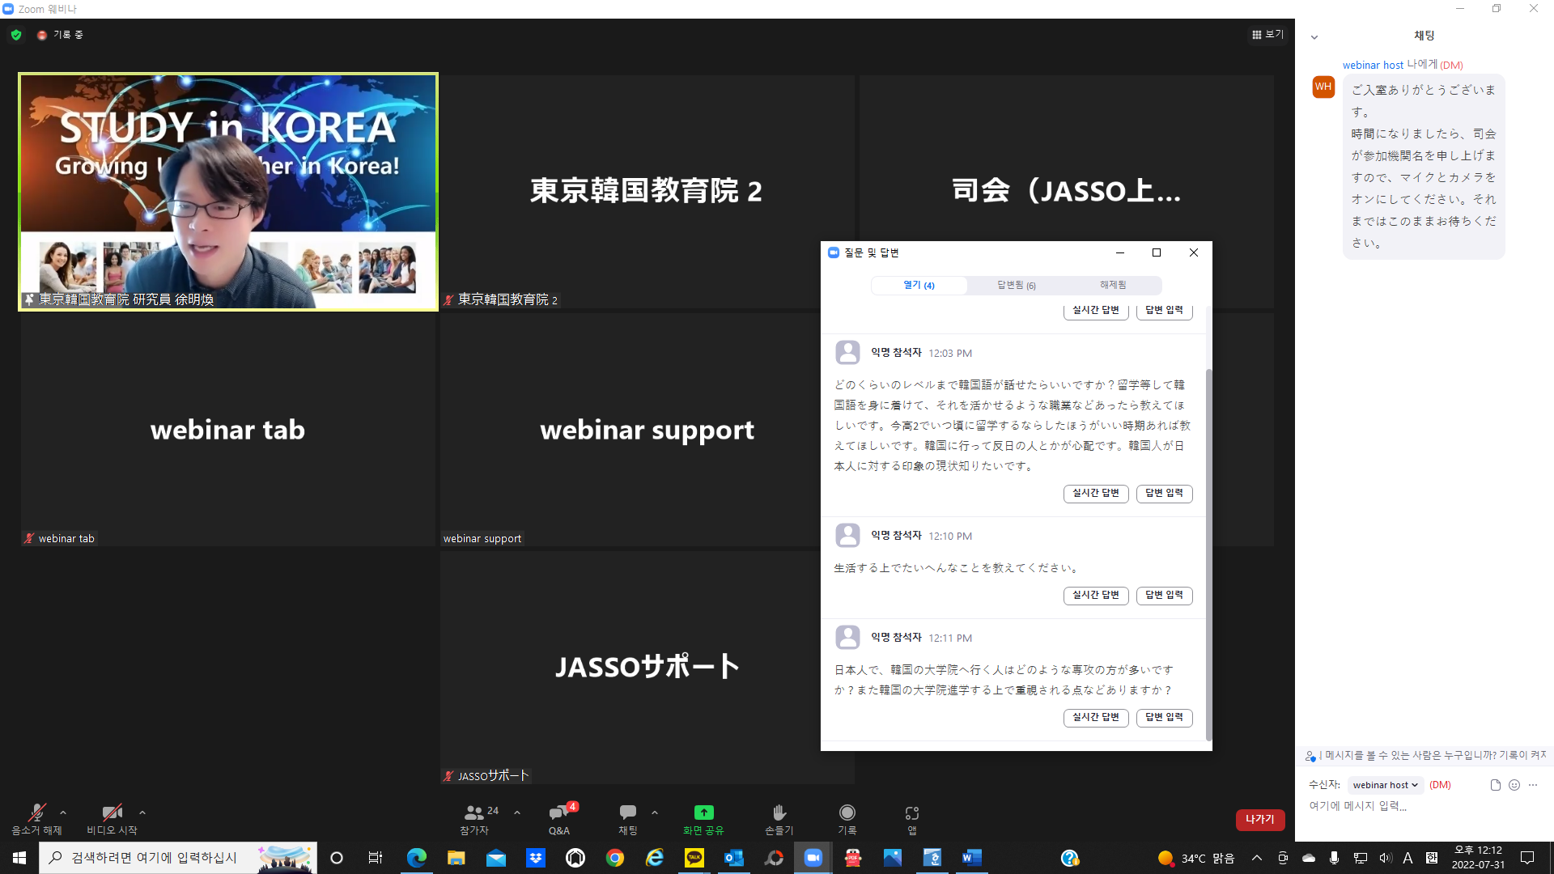
Task: Switch to the dismissed questions tab
Action: tap(1113, 285)
